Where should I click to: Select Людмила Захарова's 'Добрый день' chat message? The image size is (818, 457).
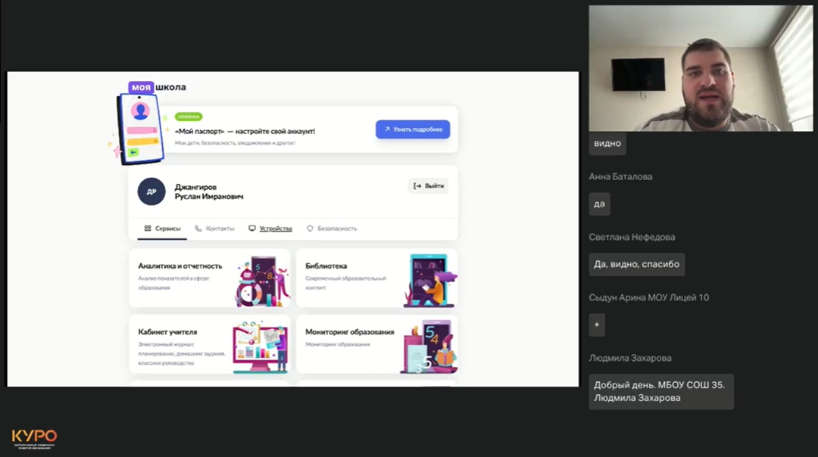click(x=660, y=391)
